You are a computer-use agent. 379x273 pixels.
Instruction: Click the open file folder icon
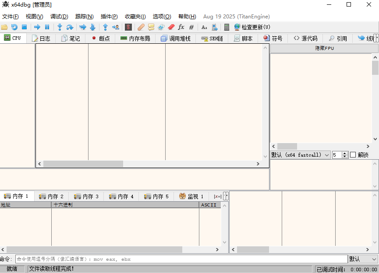click(4, 27)
